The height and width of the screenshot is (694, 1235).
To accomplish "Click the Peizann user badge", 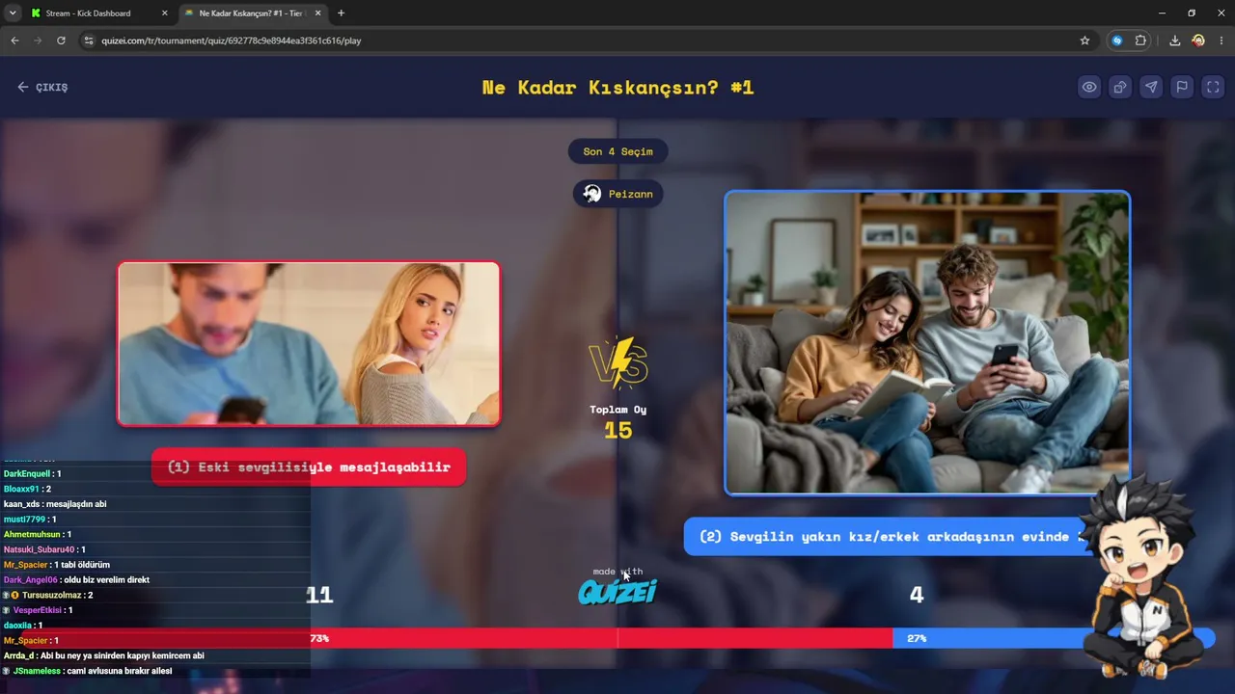I will [x=617, y=194].
